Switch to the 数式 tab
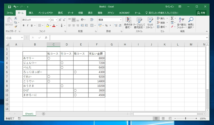 point(60,13)
